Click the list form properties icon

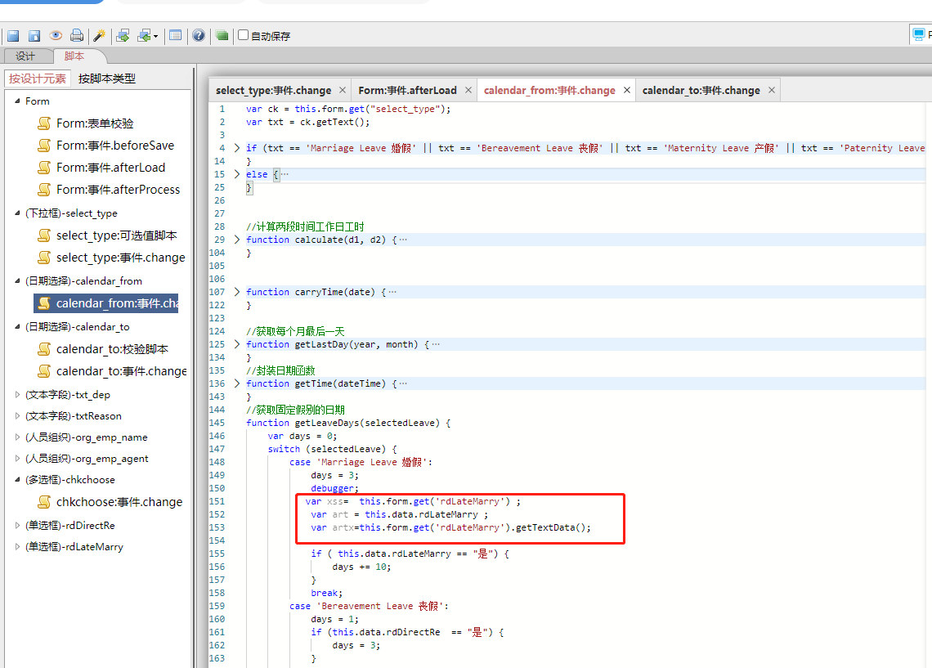(175, 36)
